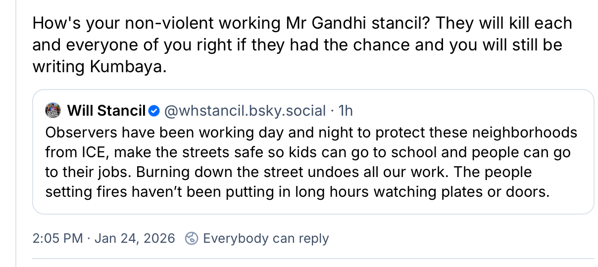Click the 2:05 PM post time

(x=57, y=238)
